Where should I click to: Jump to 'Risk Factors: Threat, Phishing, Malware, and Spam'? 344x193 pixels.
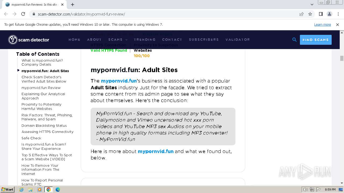(x=47, y=117)
